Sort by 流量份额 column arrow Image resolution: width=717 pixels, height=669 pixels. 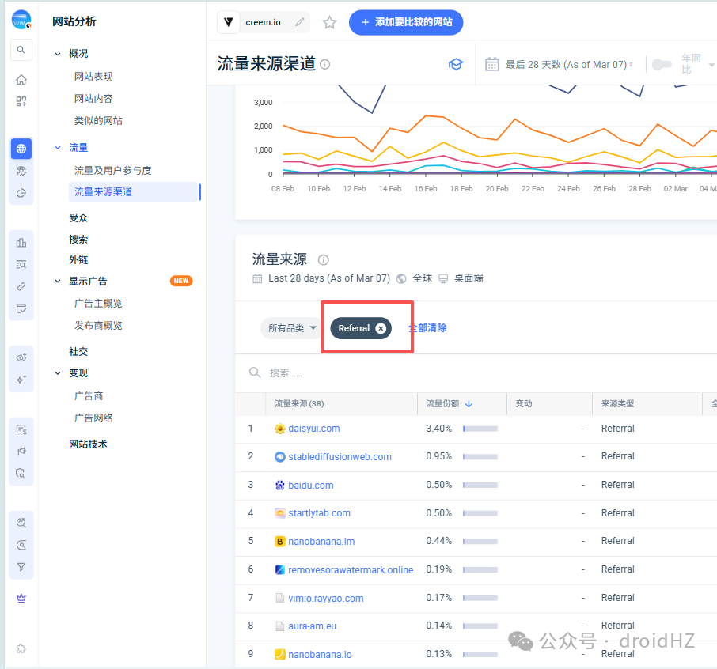coord(469,404)
